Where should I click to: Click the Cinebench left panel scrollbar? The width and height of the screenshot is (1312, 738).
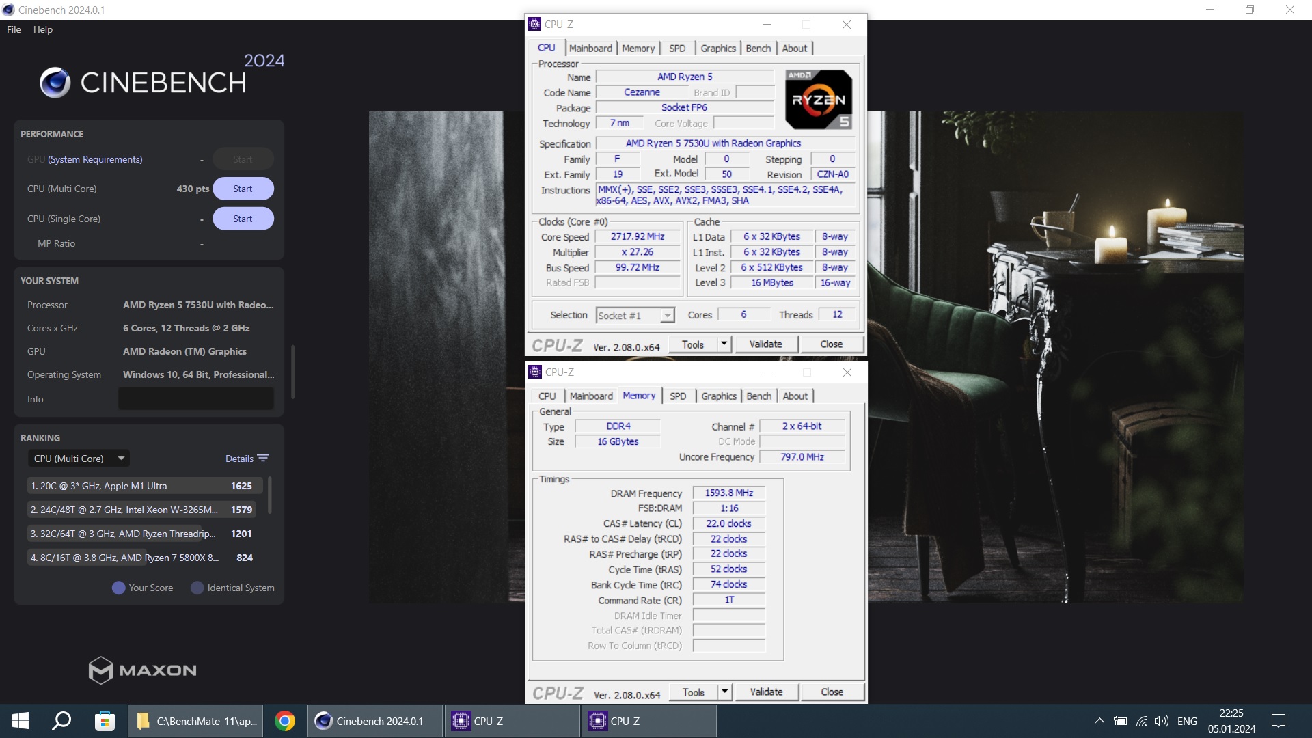click(x=292, y=372)
